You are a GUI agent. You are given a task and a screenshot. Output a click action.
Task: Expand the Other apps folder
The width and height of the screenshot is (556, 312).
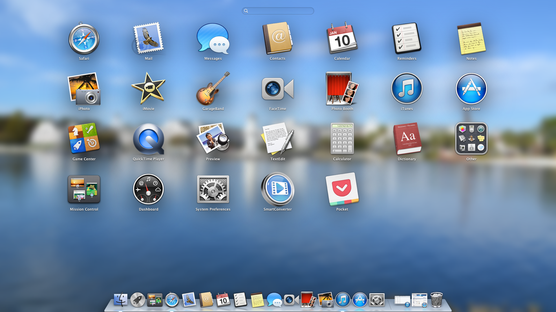click(x=471, y=138)
